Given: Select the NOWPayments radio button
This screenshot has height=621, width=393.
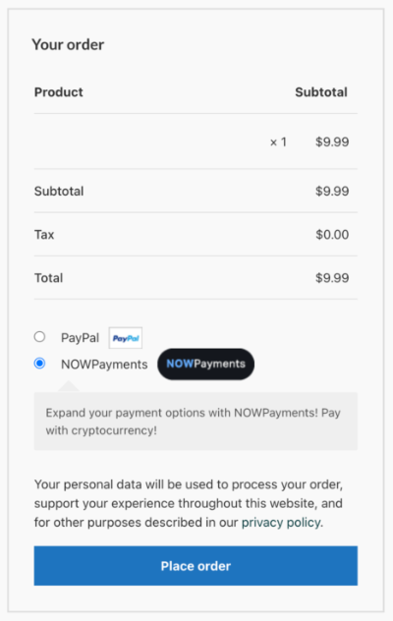Looking at the screenshot, I should tap(39, 364).
